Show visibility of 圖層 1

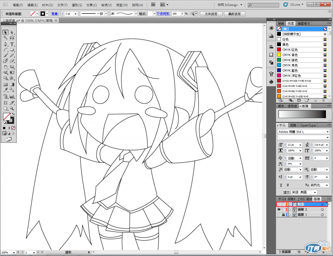click(x=279, y=215)
